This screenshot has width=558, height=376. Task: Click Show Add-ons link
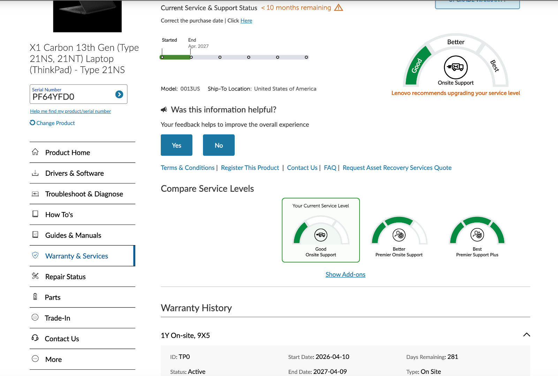tap(345, 274)
